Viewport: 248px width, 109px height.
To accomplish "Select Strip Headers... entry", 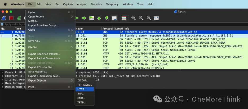I will click(50, 71).
